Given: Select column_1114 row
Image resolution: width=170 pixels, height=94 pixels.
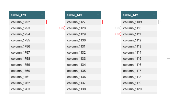Looking at the screenshot, I should pos(139,53).
